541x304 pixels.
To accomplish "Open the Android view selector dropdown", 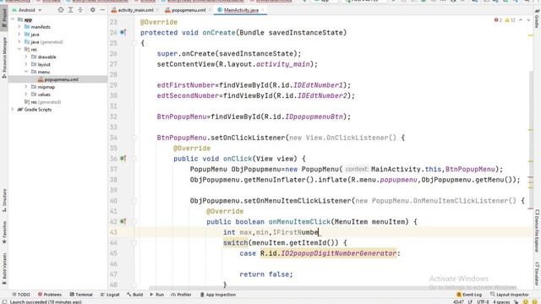I will click(27, 10).
